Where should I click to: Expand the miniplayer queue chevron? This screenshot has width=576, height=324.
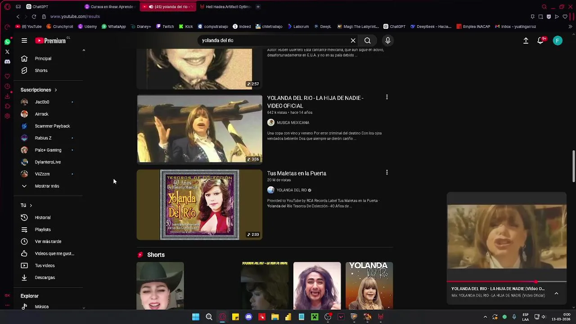click(556, 293)
